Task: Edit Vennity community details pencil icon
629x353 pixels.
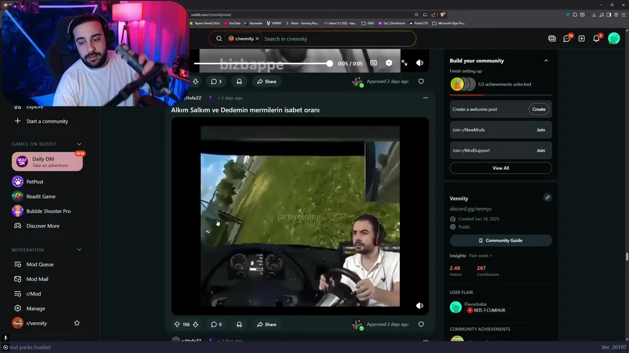Action: (x=547, y=198)
